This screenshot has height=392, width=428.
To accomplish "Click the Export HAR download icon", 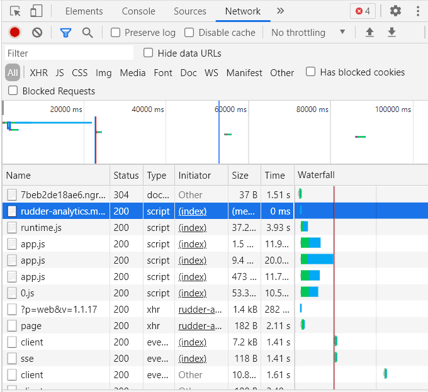I will (391, 32).
